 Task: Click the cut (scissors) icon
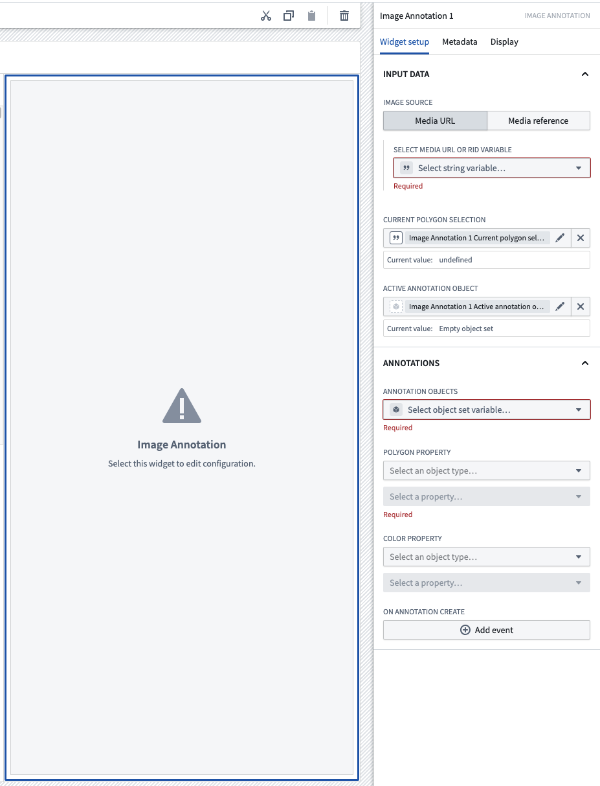pos(266,16)
